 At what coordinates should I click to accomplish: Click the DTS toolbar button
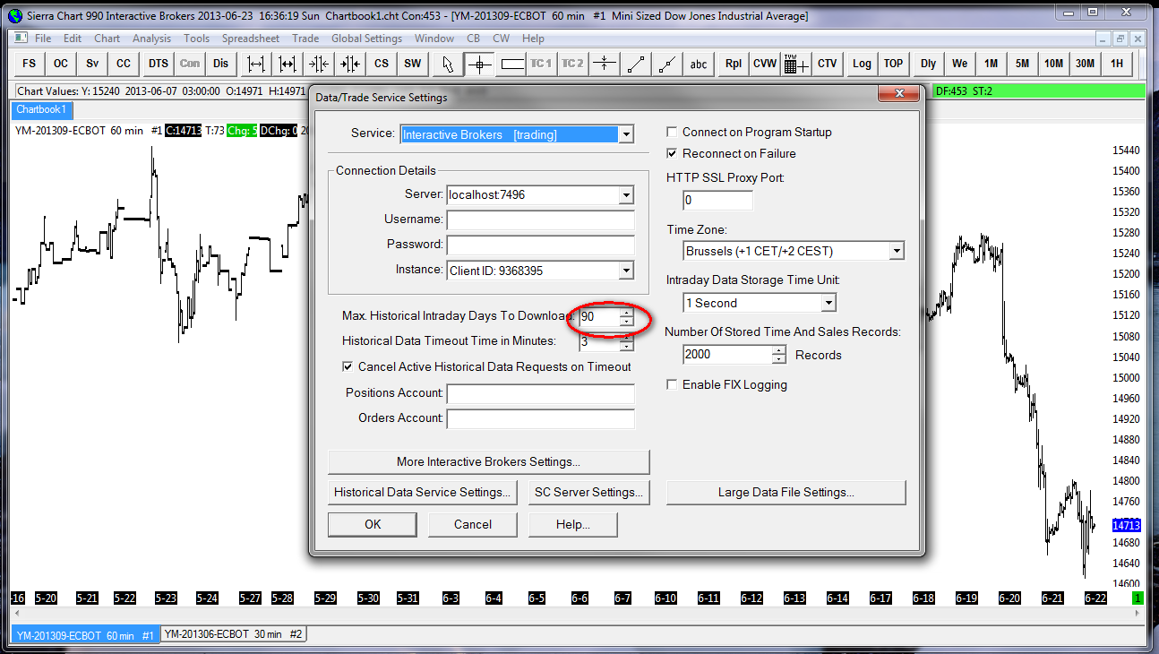[159, 64]
